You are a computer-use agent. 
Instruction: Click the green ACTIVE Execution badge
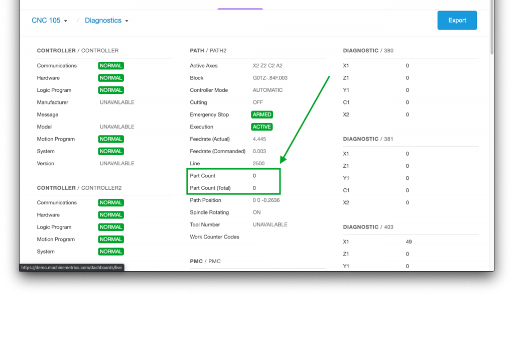click(262, 127)
